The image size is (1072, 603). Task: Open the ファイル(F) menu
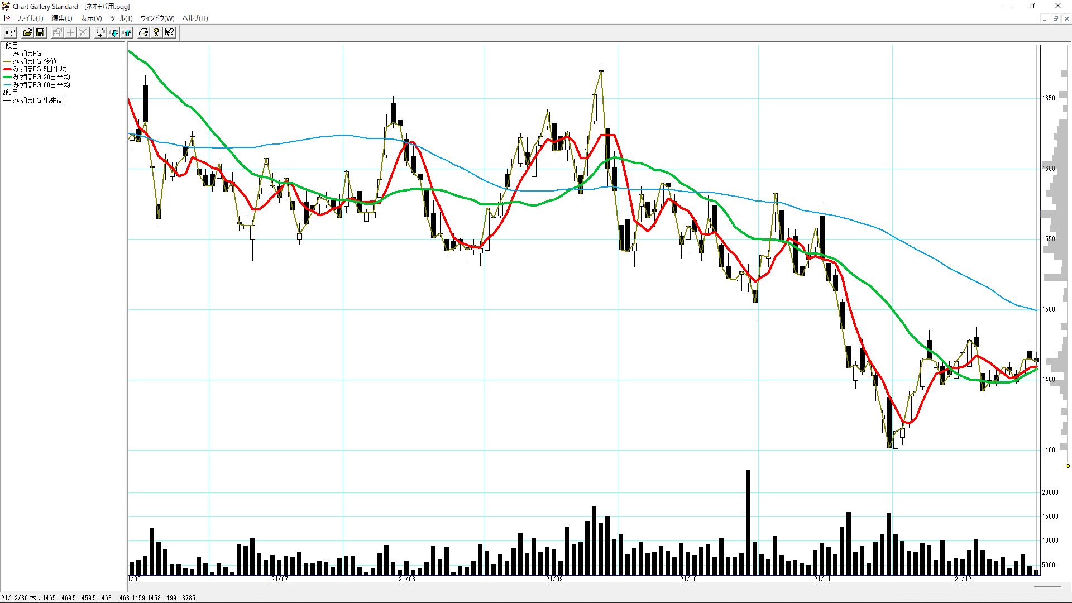coord(30,18)
